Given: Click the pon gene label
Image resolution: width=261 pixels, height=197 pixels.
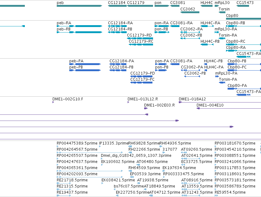Looking at the screenshot, I should tap(158, 3).
